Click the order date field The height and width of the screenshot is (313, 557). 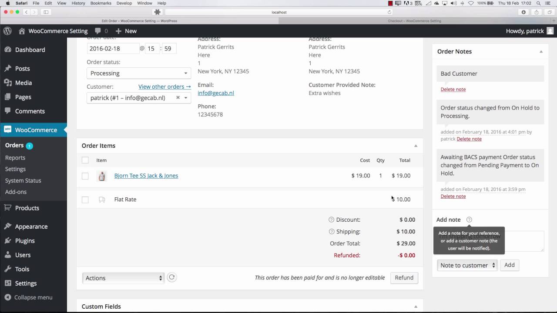click(x=113, y=48)
